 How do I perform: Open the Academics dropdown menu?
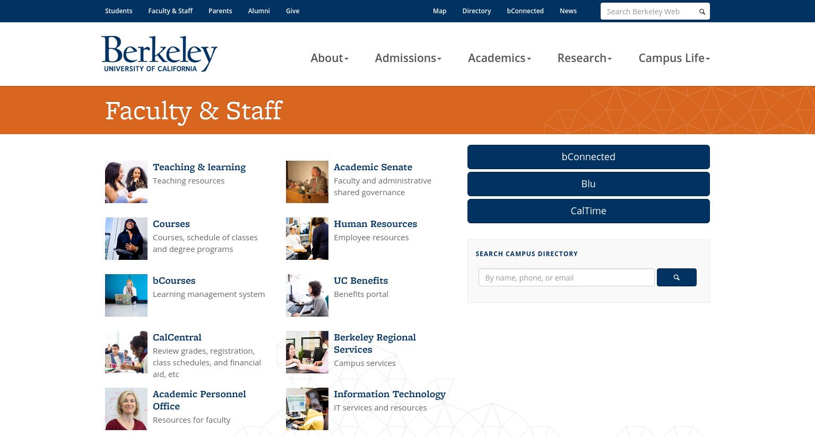tap(499, 58)
